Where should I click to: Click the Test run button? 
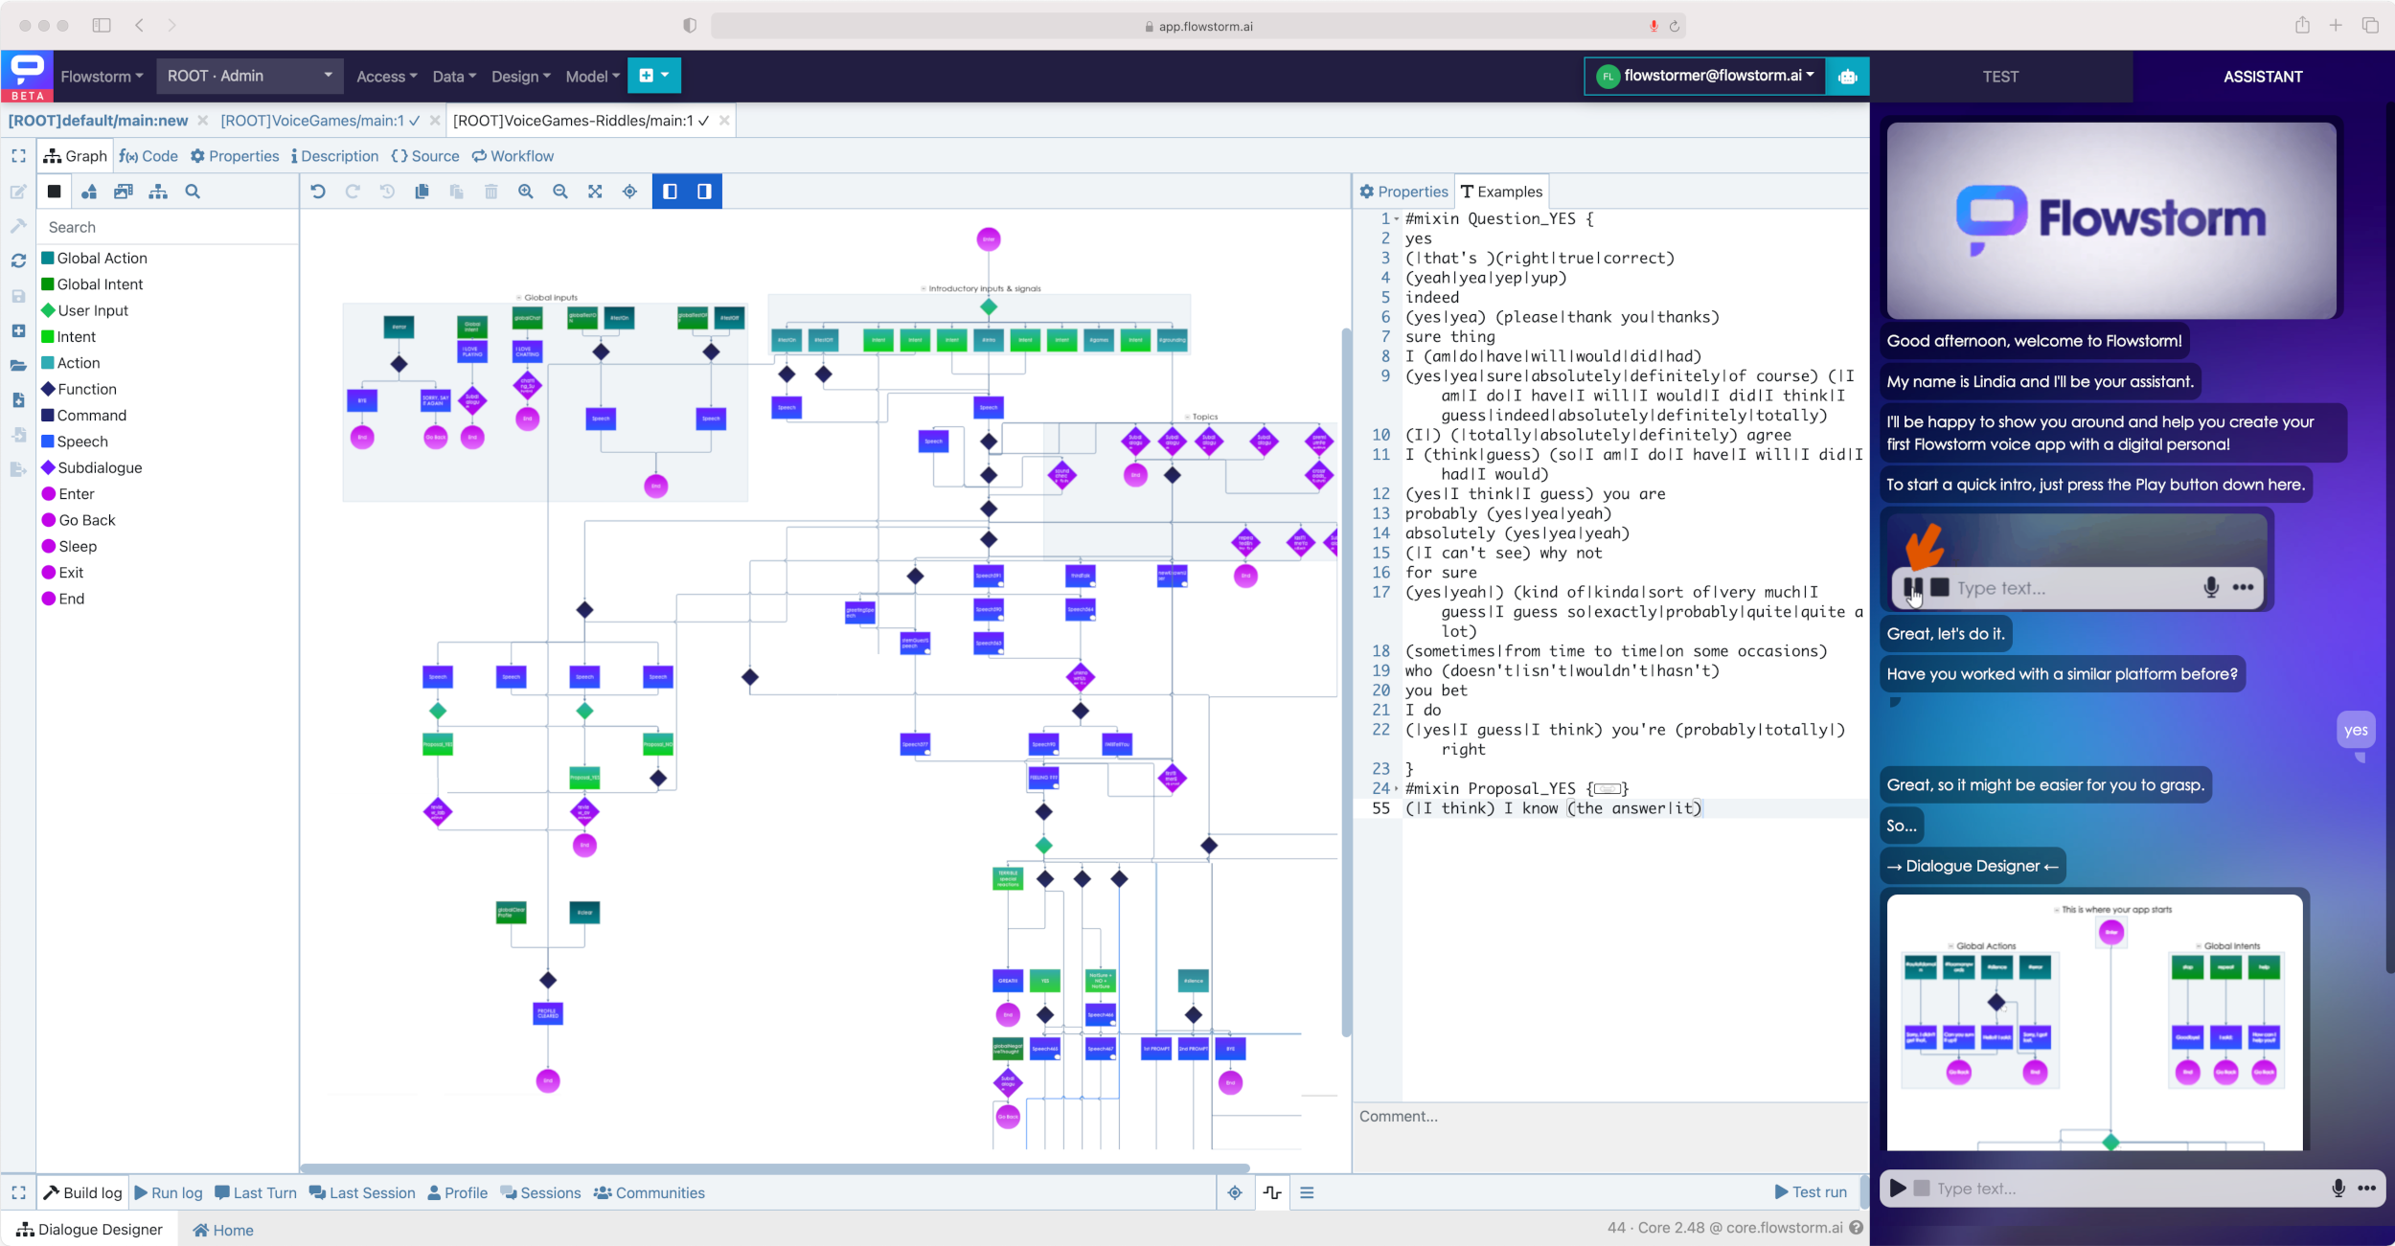point(1811,1192)
